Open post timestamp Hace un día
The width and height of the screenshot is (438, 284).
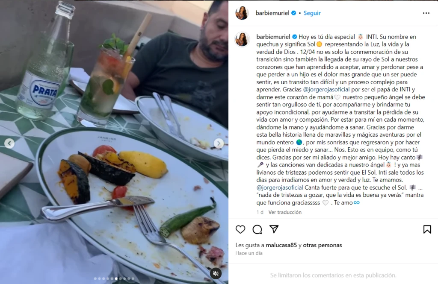click(249, 253)
